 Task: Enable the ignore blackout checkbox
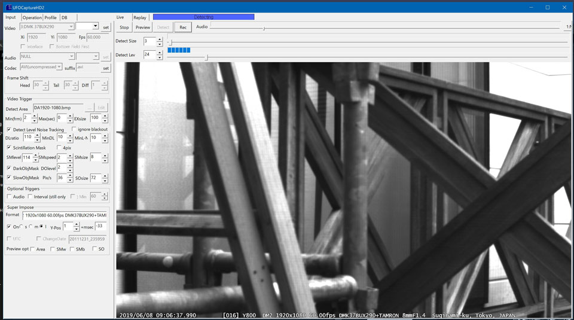pyautogui.click(x=74, y=129)
